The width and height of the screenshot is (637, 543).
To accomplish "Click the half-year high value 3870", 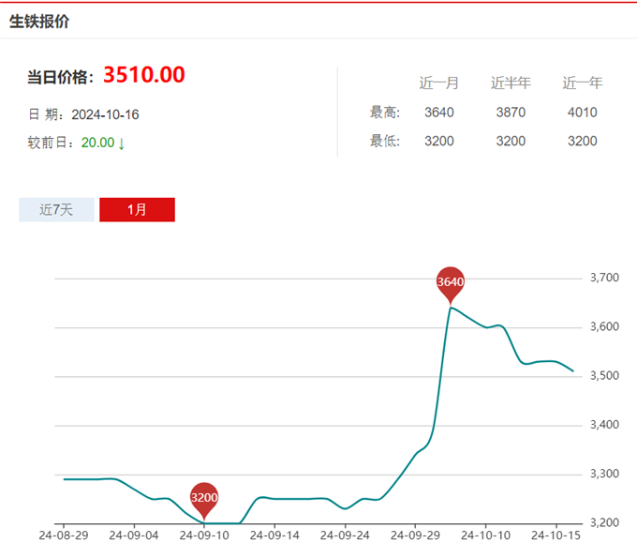I will [x=511, y=113].
